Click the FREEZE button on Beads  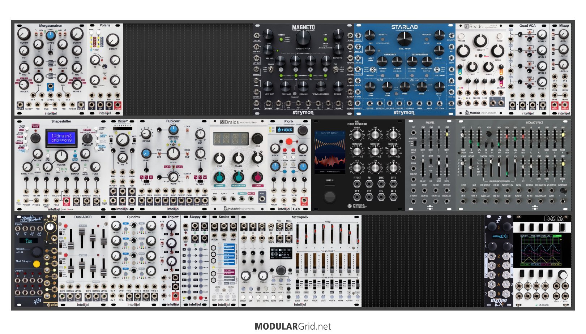[x=462, y=36]
